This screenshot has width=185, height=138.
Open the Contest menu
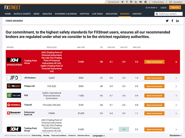point(137,14)
